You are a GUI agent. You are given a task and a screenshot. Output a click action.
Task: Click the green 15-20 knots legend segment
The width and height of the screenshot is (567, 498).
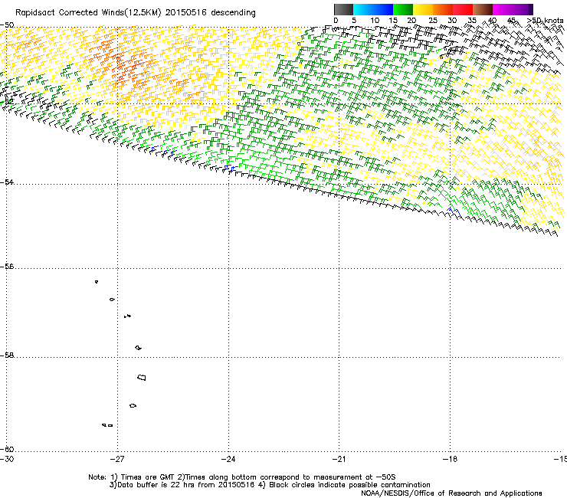point(403,9)
